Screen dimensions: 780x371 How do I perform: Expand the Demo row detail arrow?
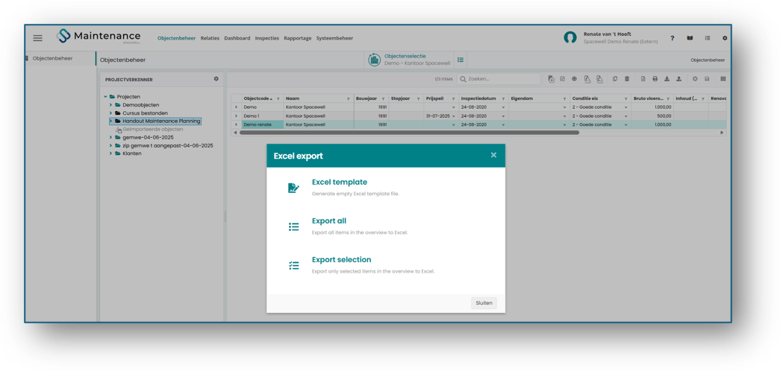click(237, 107)
